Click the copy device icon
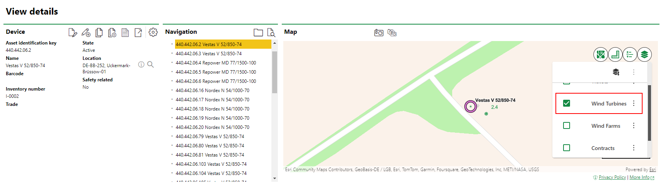 99,33
